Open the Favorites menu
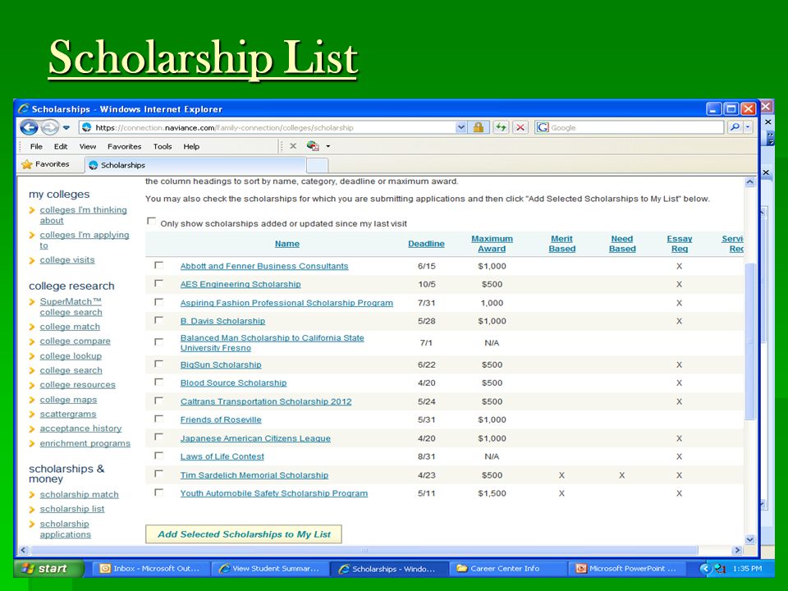Image resolution: width=788 pixels, height=591 pixels. (x=124, y=147)
